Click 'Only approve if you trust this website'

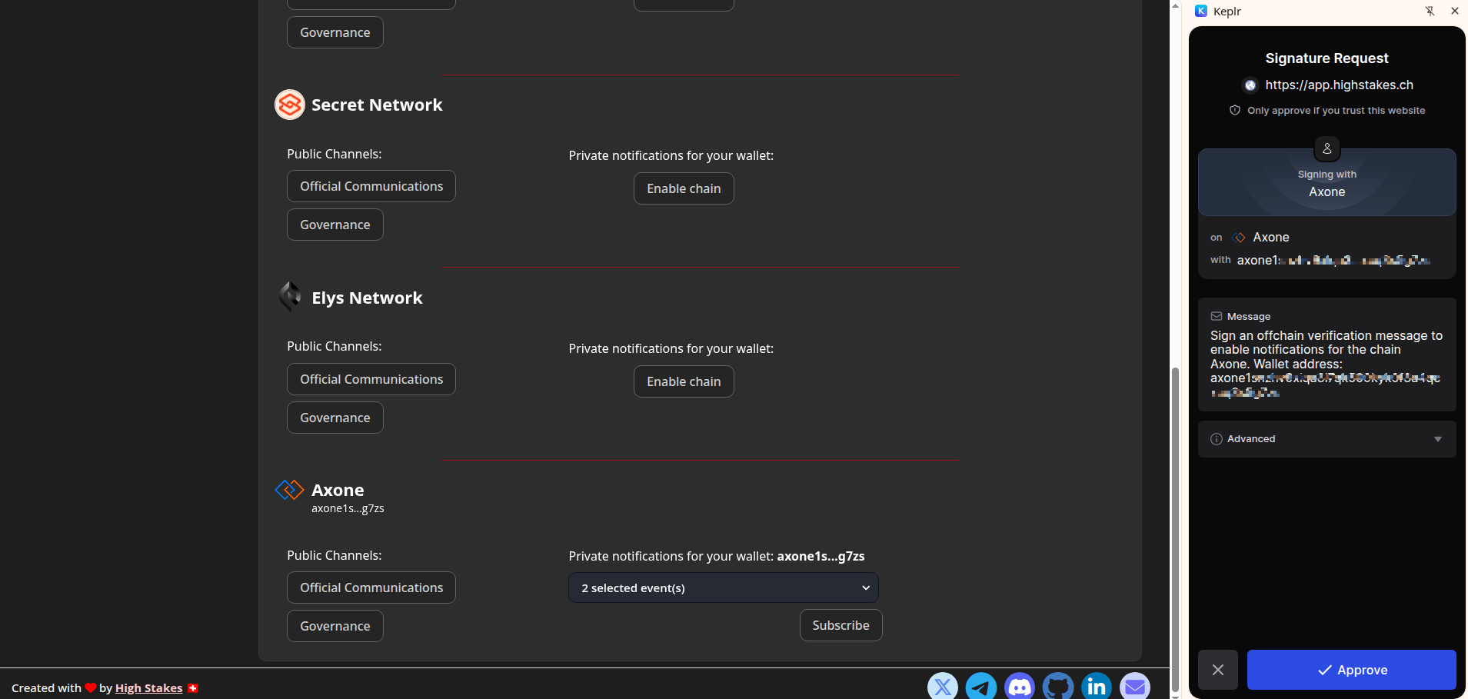pyautogui.click(x=1336, y=111)
